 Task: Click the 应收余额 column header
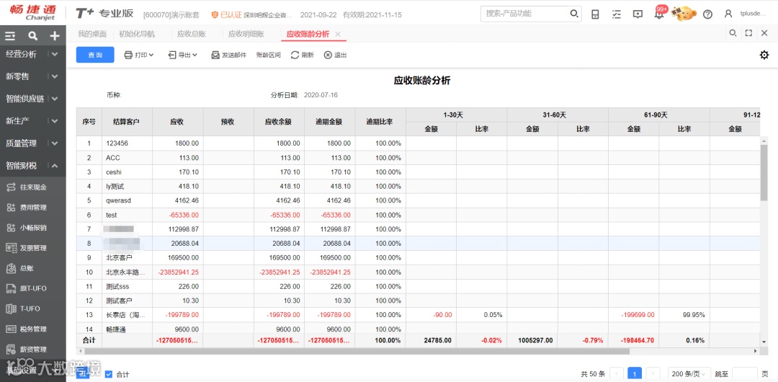click(x=279, y=122)
